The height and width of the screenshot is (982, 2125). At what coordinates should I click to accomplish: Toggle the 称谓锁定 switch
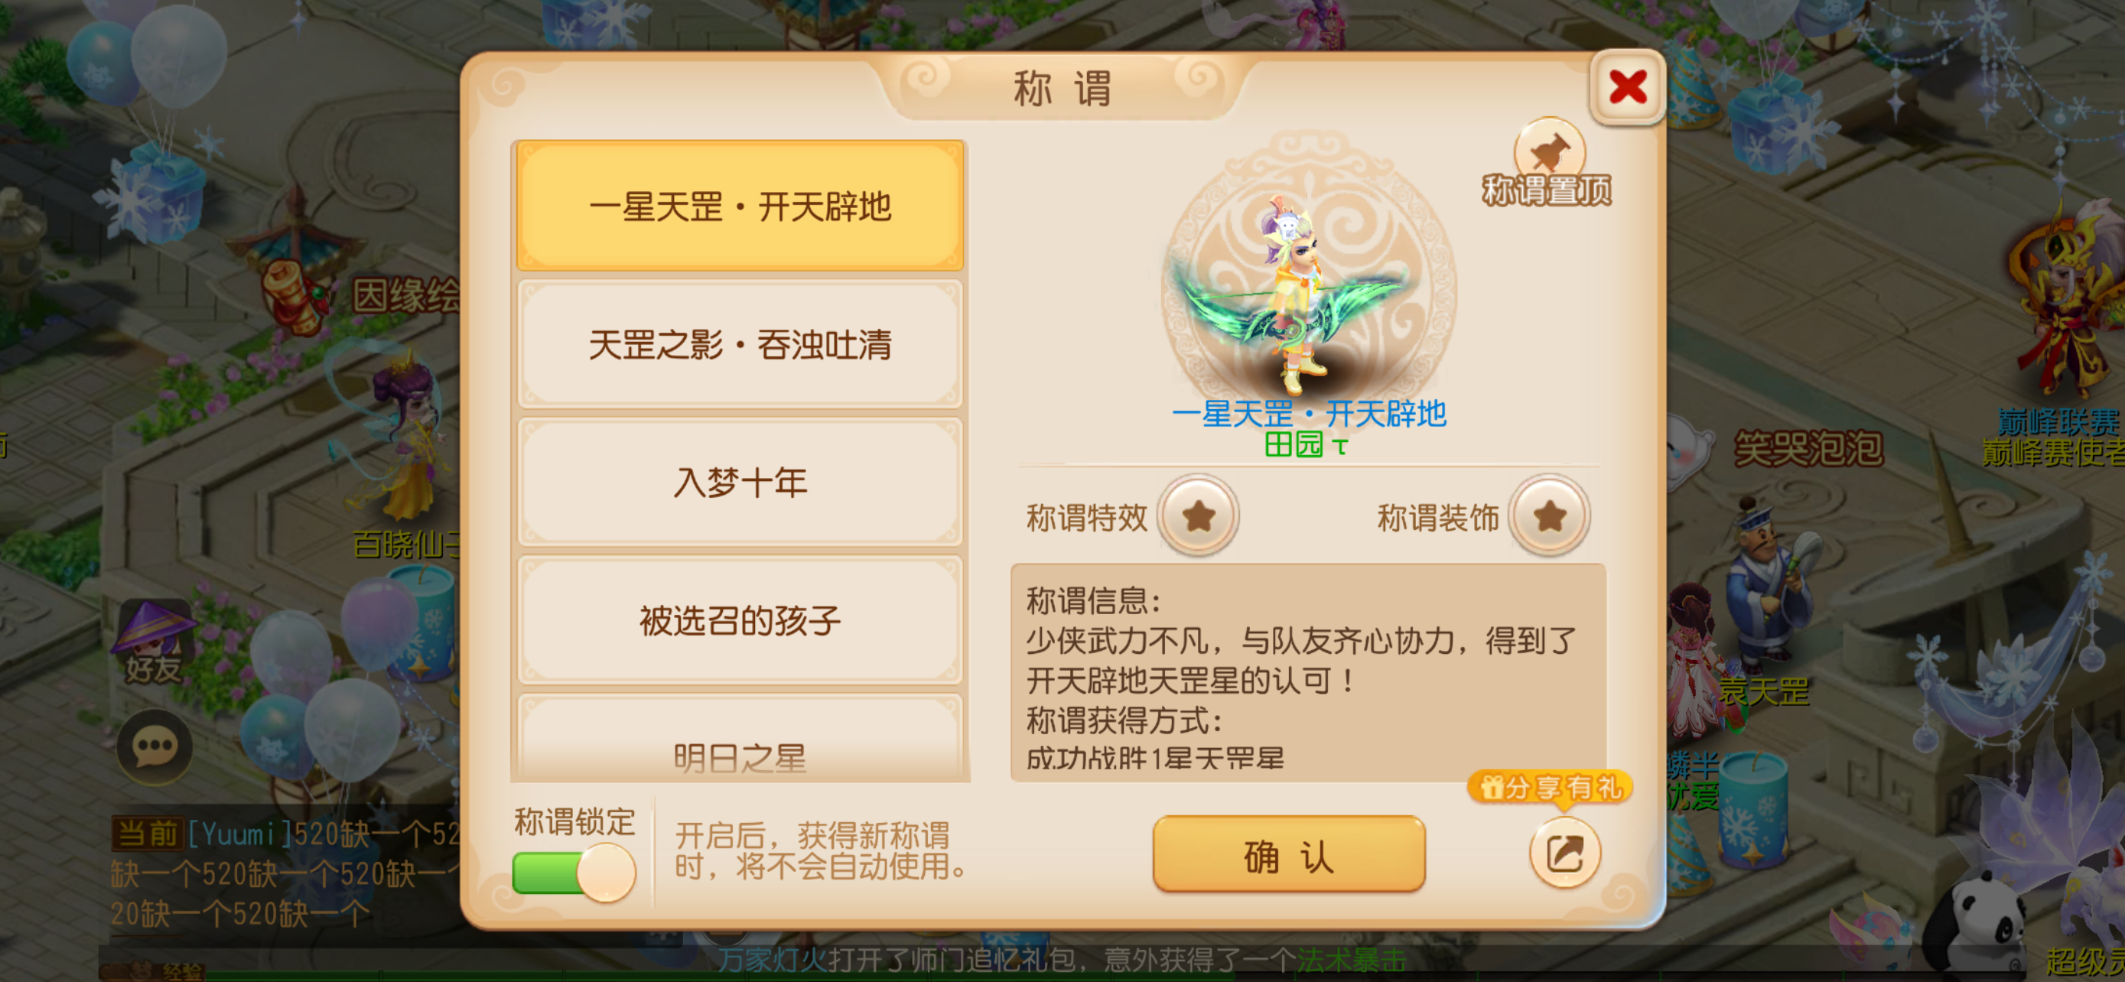click(x=573, y=873)
